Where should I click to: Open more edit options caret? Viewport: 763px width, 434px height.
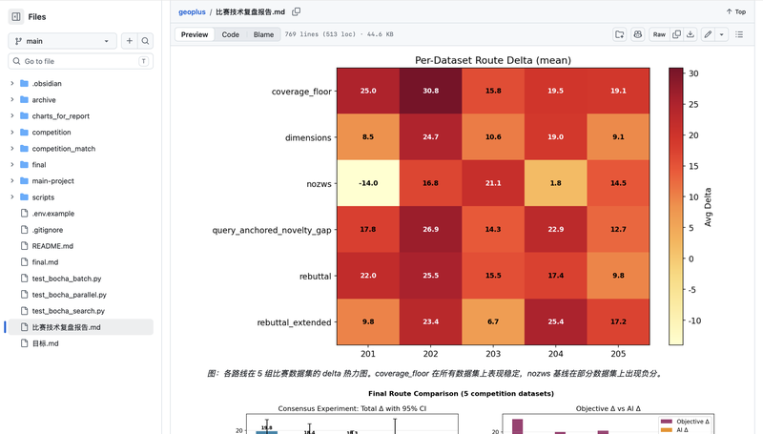click(x=722, y=34)
